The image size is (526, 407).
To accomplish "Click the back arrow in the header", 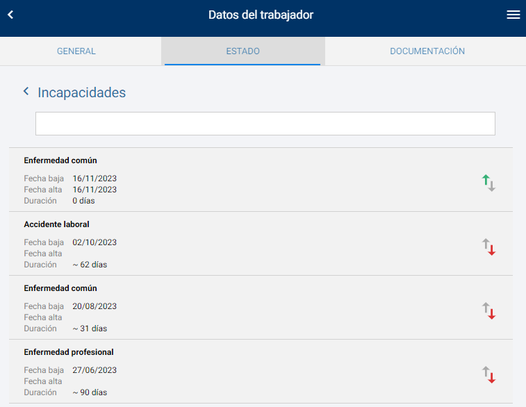I will click(10, 15).
